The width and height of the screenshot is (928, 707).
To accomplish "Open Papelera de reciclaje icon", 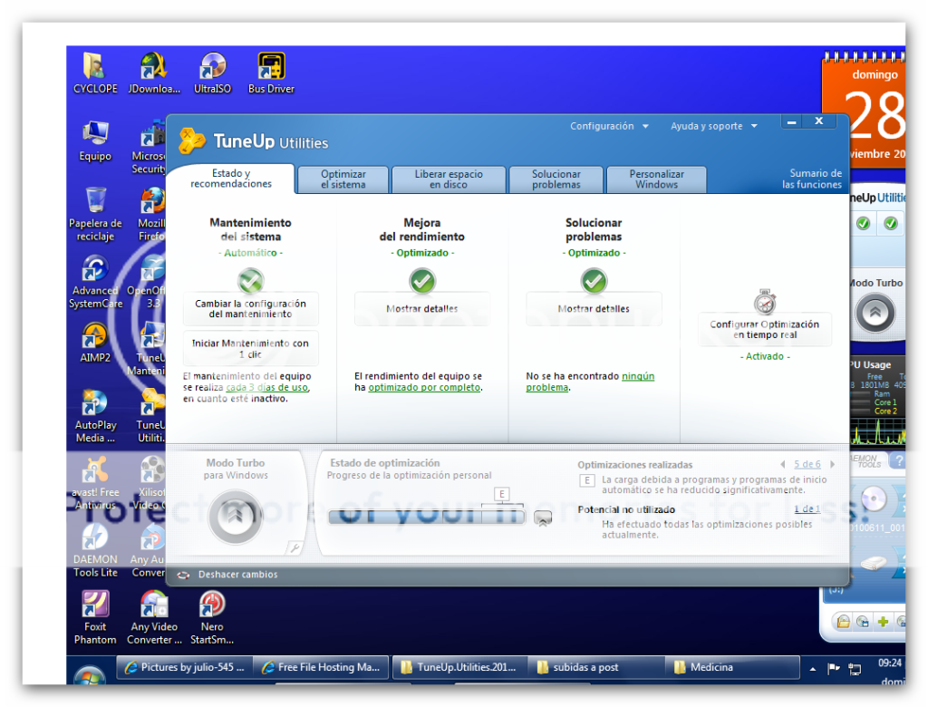I will (94, 214).
